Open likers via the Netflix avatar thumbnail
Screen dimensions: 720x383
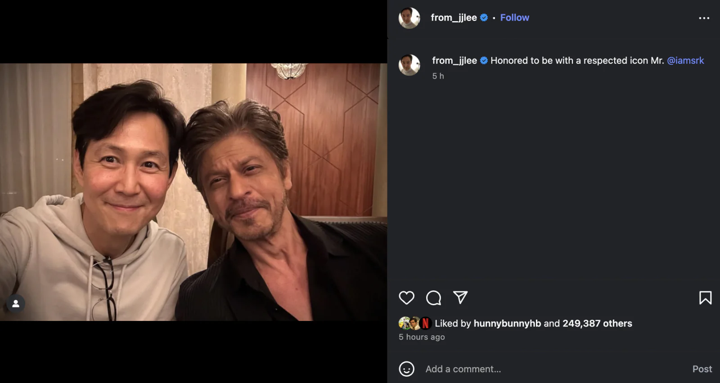[x=425, y=323]
